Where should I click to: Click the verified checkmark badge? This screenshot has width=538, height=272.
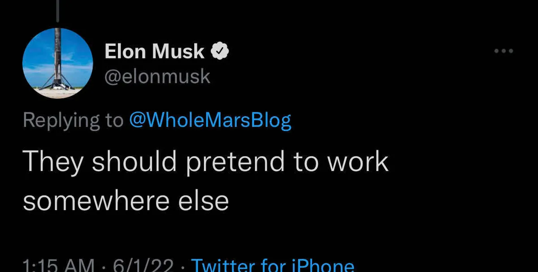[x=220, y=52]
